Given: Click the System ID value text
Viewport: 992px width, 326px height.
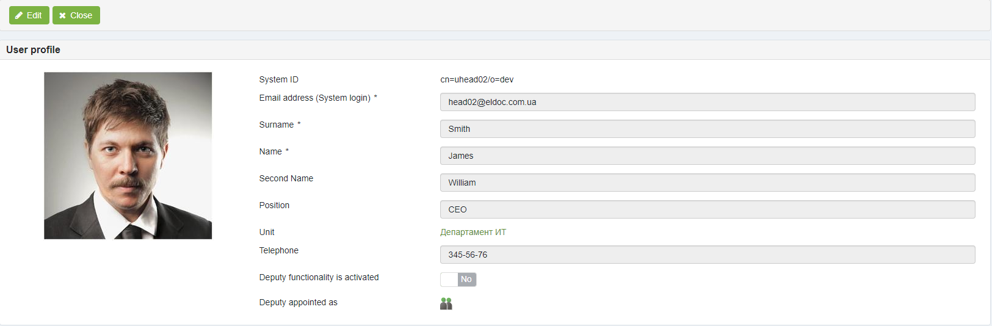Looking at the screenshot, I should (x=477, y=79).
